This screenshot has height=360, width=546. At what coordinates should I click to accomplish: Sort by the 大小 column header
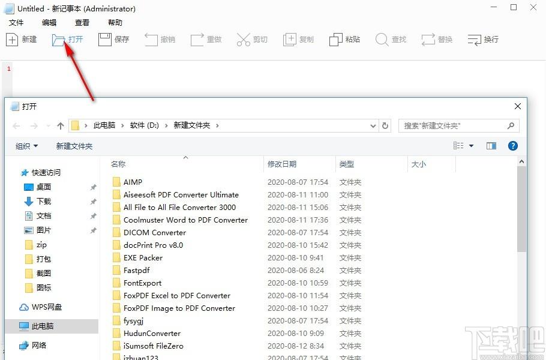(x=419, y=164)
